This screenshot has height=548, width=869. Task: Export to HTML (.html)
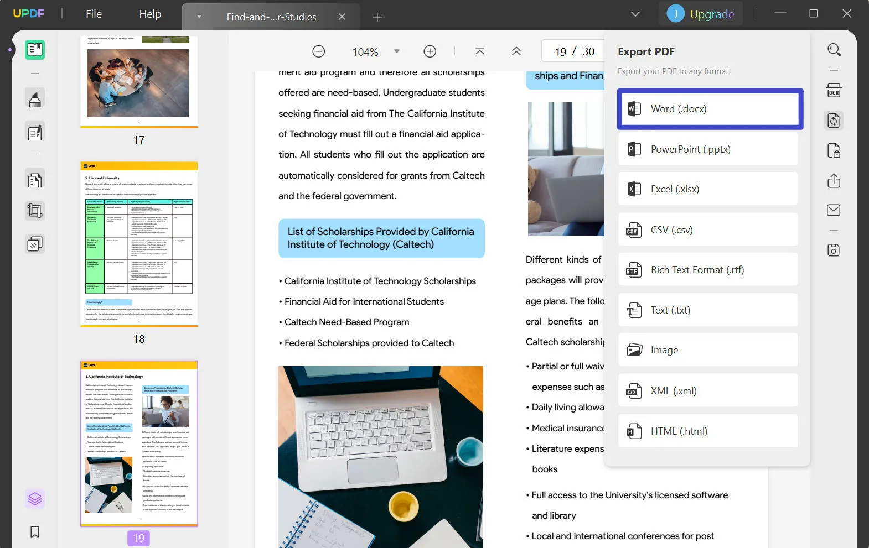[708, 431]
